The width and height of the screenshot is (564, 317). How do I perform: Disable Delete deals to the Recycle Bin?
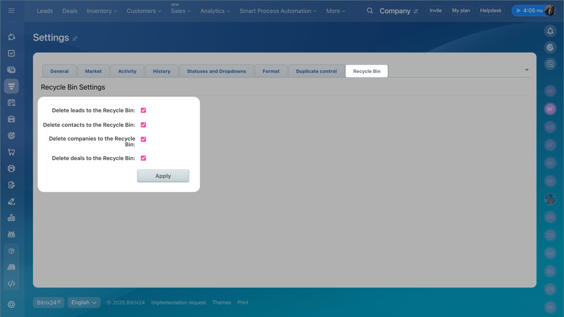143,158
